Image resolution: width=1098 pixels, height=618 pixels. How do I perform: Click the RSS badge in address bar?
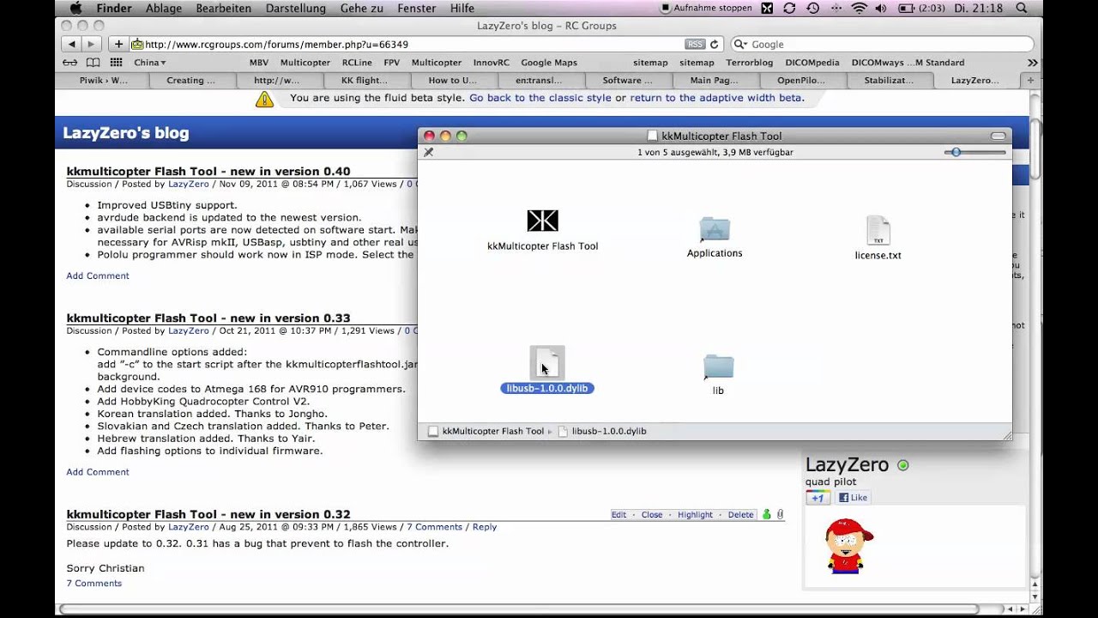click(x=695, y=44)
